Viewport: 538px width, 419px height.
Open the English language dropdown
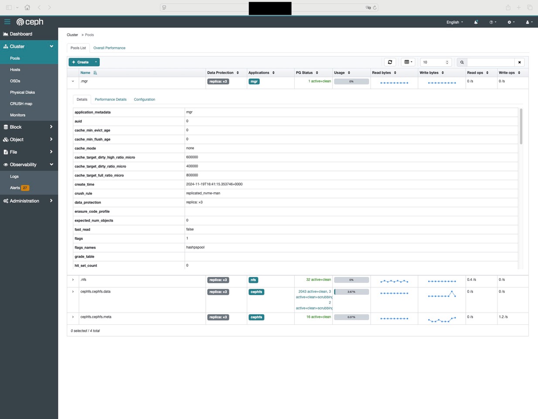pyautogui.click(x=455, y=22)
